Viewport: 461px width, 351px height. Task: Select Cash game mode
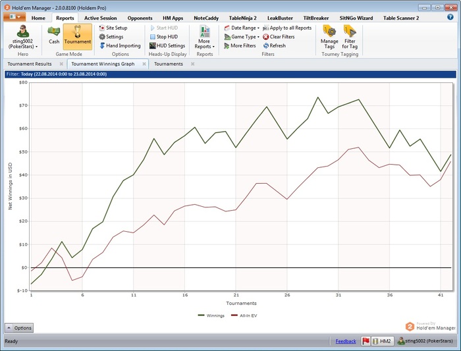coord(54,35)
